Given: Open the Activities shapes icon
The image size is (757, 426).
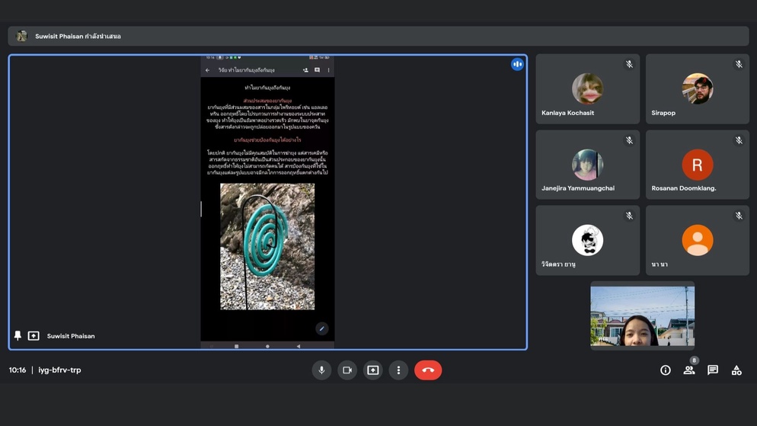Looking at the screenshot, I should pyautogui.click(x=736, y=370).
